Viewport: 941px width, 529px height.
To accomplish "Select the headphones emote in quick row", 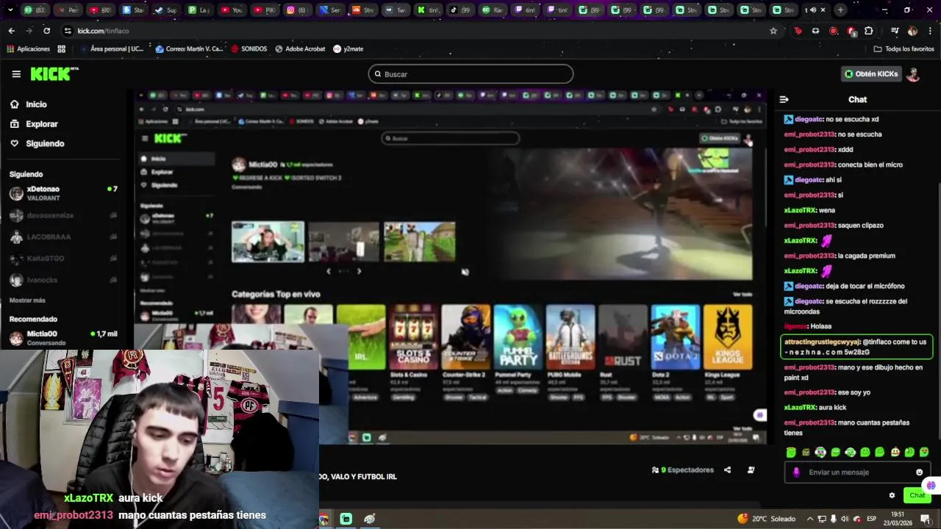I will pyautogui.click(x=820, y=453).
